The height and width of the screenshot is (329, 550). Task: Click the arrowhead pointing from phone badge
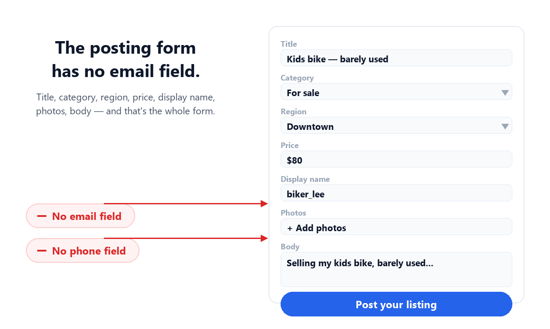[265, 238]
